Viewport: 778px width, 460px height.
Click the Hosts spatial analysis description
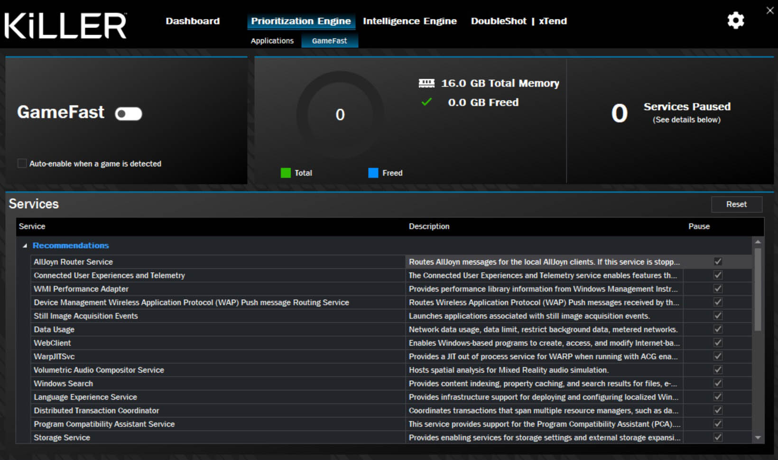click(x=509, y=370)
